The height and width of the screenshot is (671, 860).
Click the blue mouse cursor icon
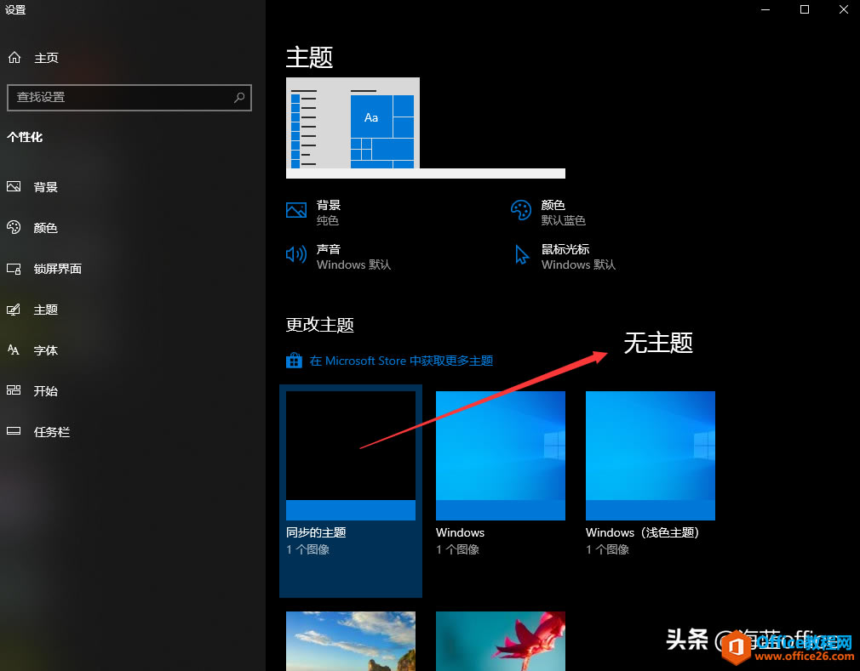click(x=522, y=254)
